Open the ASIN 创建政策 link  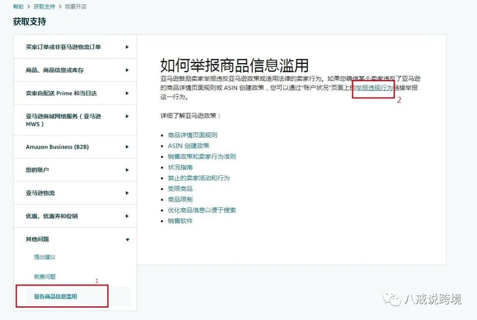(x=189, y=146)
